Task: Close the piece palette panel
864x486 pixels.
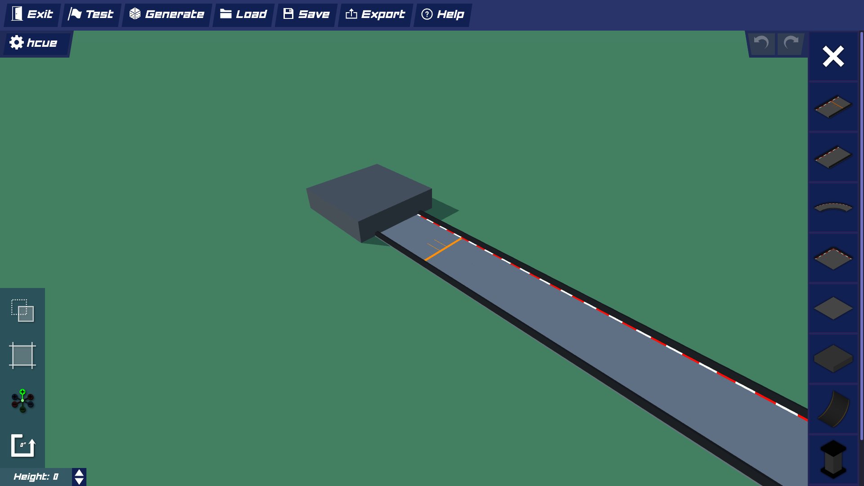Action: click(833, 57)
